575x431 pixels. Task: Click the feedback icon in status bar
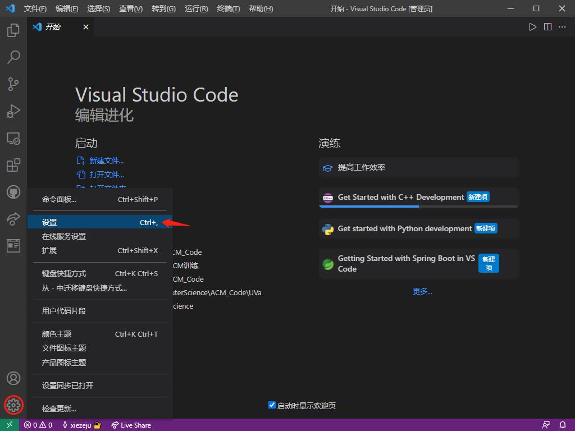[546, 425]
